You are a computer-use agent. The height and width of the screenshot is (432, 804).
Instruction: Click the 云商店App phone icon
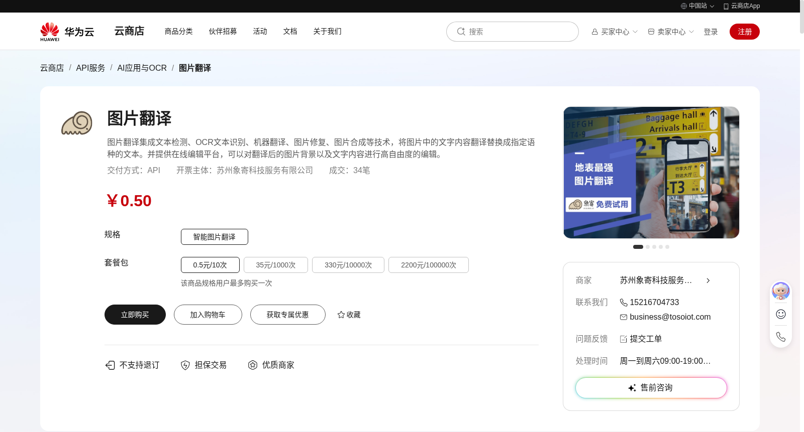click(x=726, y=6)
